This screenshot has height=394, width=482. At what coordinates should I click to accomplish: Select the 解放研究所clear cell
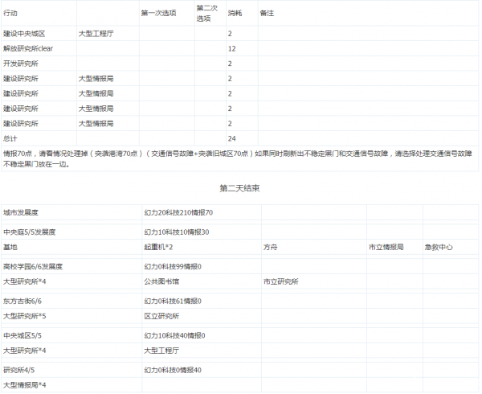pyautogui.click(x=28, y=48)
